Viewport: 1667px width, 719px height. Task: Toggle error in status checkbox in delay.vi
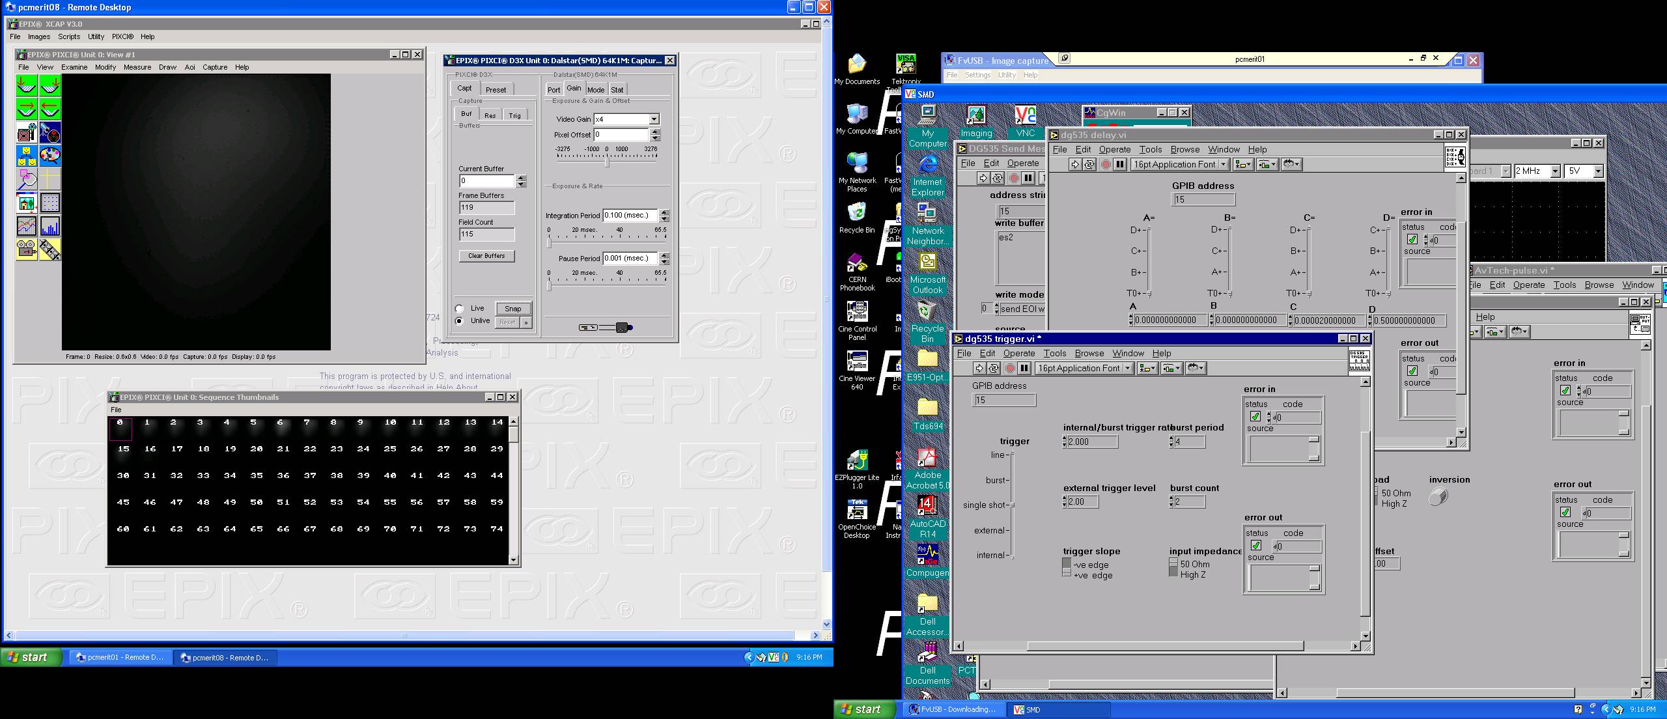click(x=1412, y=240)
